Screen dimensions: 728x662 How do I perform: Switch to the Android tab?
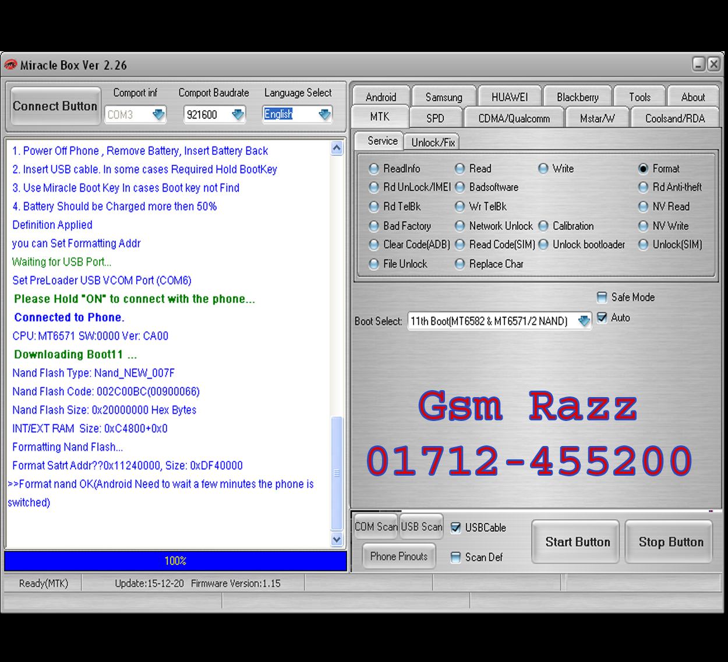point(381,97)
